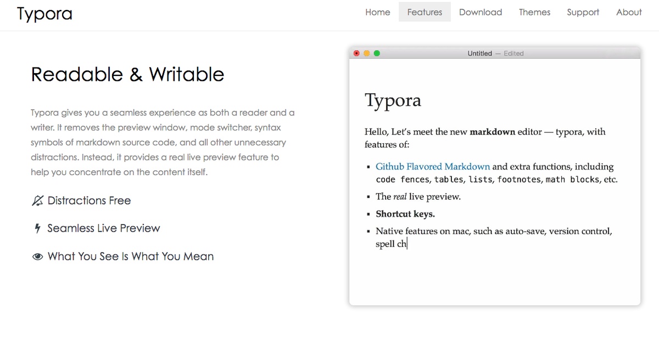Click the bold markdown word in the editor
Image resolution: width=659 pixels, height=346 pixels.
493,132
